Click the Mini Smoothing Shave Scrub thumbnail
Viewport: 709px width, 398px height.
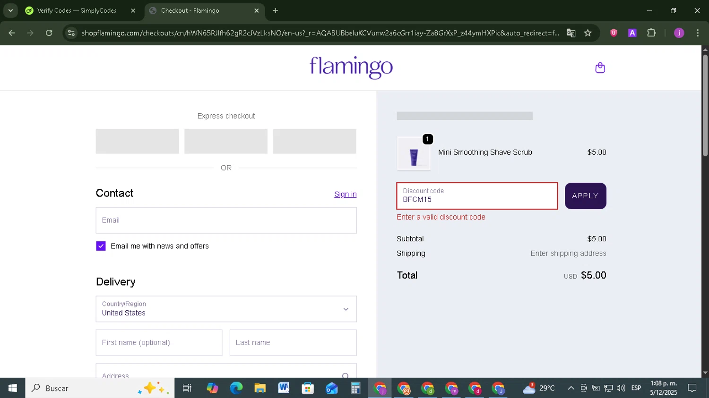click(x=414, y=154)
